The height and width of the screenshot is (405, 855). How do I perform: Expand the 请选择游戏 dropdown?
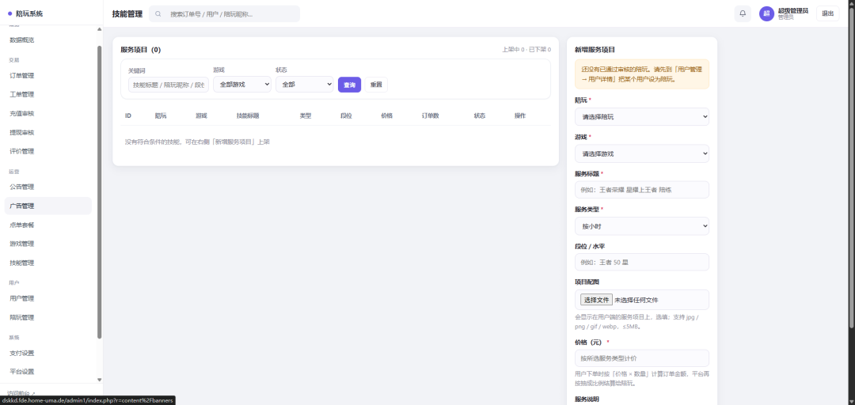(642, 153)
